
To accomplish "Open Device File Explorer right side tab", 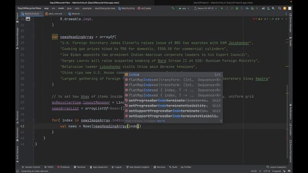I will tap(291, 151).
